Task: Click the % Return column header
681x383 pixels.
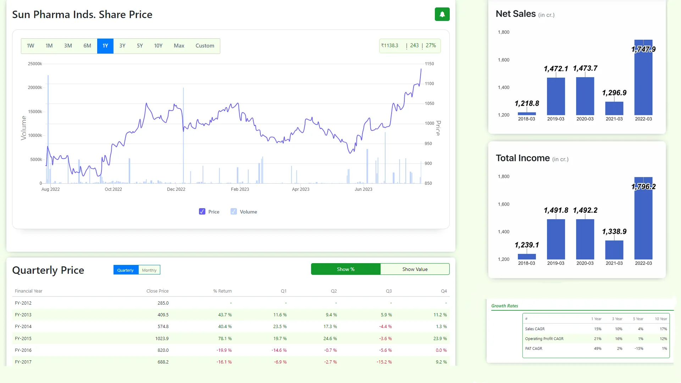Action: coord(222,291)
